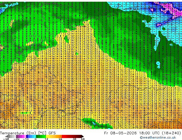Click the 12 label on the legend
The height and width of the screenshot is (140, 182).
pos(47,139)
